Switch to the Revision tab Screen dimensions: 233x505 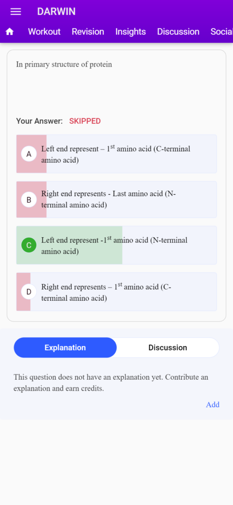88,32
